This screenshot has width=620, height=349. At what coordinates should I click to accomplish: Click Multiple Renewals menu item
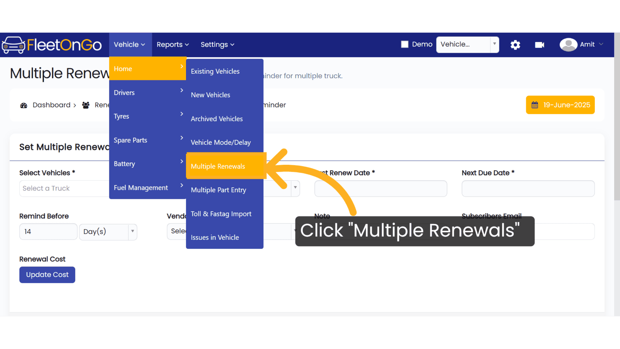(x=226, y=166)
